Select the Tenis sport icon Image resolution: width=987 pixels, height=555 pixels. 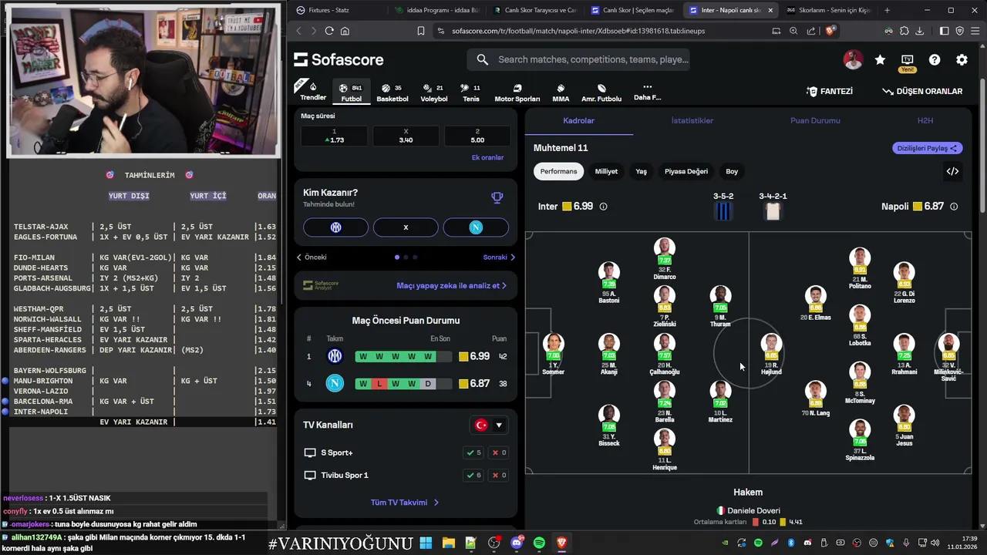470,92
